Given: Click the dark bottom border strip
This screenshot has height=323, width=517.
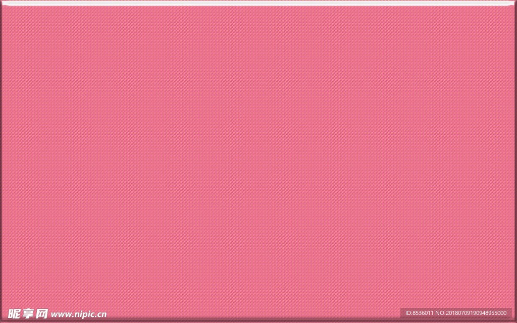Looking at the screenshot, I should coord(258,320).
